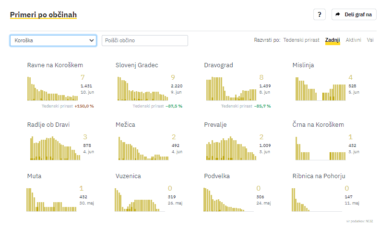Click the Primeri po občinah title

[x=43, y=15]
